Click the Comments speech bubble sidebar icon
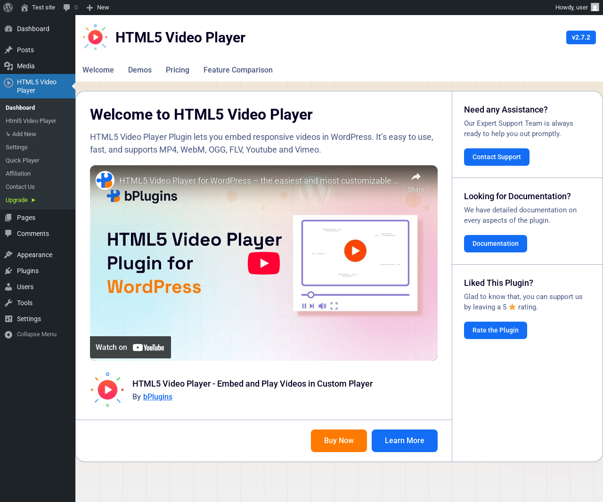Image resolution: width=603 pixels, height=502 pixels. pyautogui.click(x=8, y=234)
